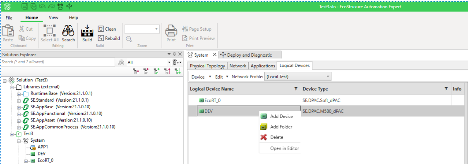Click tree toolbar icon with red left arrow
Screen dimensions: 468x167
click(x=146, y=71)
